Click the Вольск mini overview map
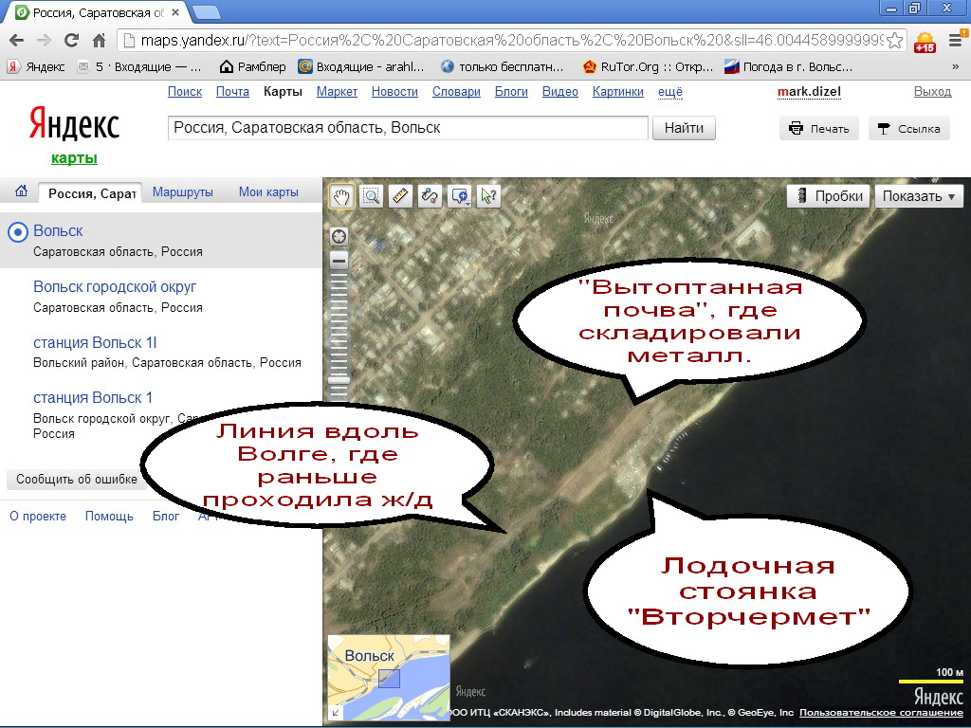This screenshot has width=971, height=728. (x=389, y=678)
